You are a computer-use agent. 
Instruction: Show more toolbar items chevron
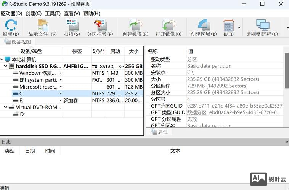(x=287, y=28)
